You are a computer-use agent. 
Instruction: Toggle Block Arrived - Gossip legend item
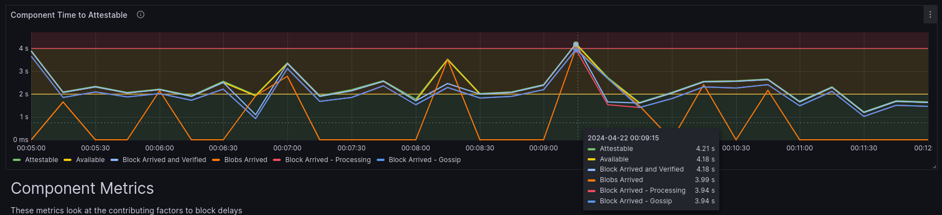425,160
